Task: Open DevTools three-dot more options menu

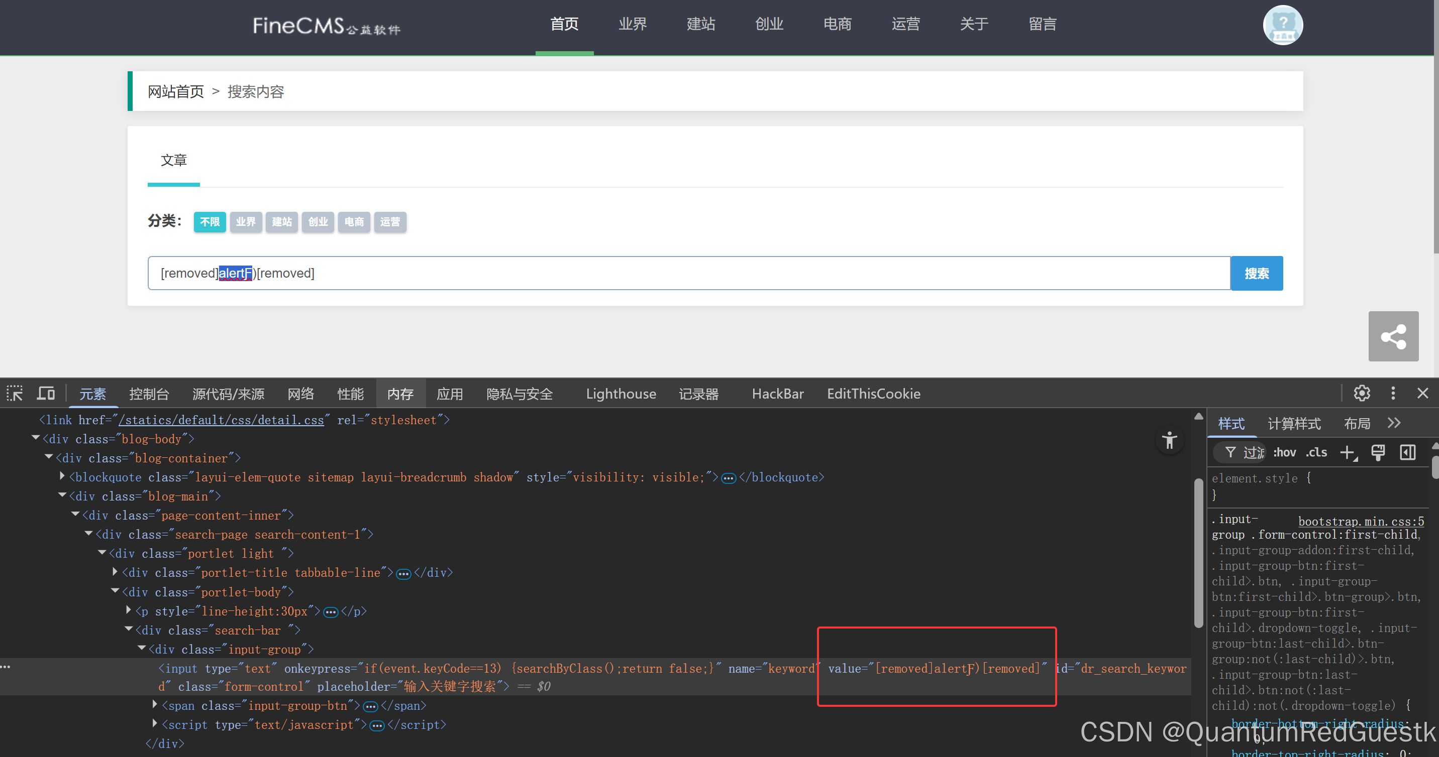Action: (x=1393, y=394)
